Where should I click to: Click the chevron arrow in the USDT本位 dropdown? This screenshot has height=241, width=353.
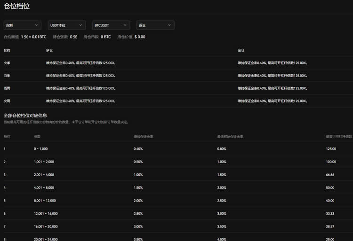click(x=81, y=25)
